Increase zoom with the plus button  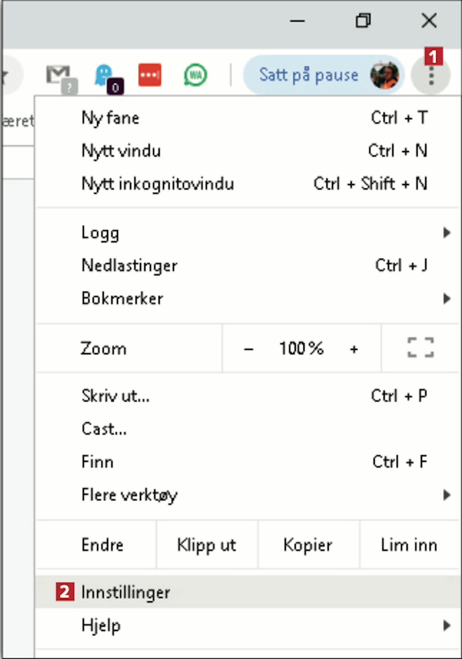click(354, 349)
